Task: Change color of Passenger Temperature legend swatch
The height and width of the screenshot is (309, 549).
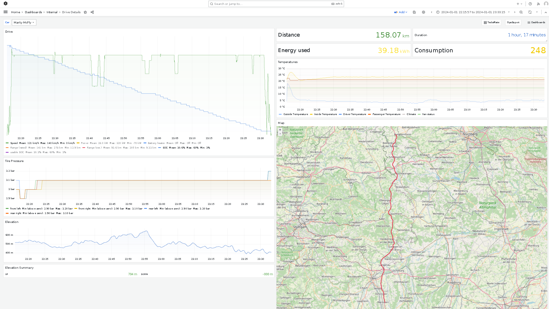Action: click(x=369, y=114)
